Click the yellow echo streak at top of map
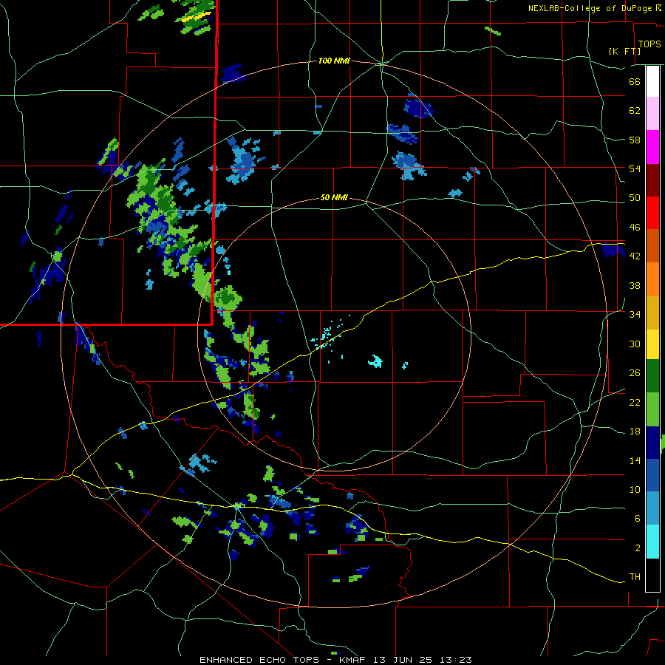The height and width of the screenshot is (665, 665). pyautogui.click(x=197, y=17)
